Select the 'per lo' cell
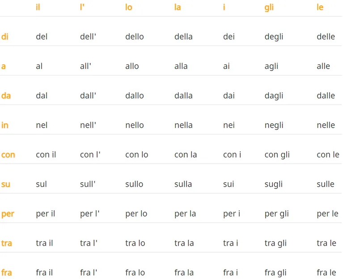This screenshot has width=343, height=280. [136, 213]
